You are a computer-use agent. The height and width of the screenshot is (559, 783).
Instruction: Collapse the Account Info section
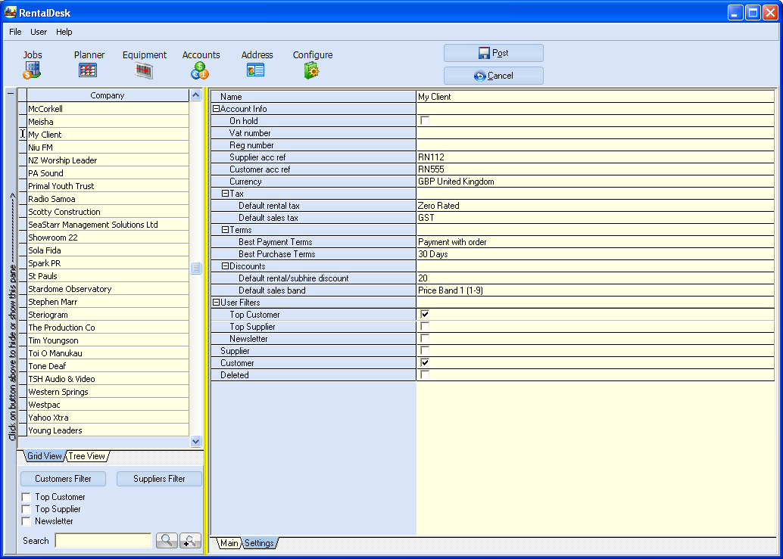tap(216, 109)
